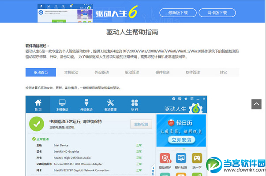Screen dimensions: 266x176
Task: Open 软件 four-leaf icon in toolbar
Action: tap(135, 105)
